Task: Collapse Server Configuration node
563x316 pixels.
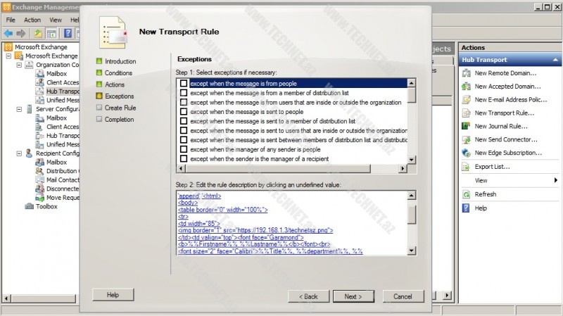Action: click(x=19, y=109)
